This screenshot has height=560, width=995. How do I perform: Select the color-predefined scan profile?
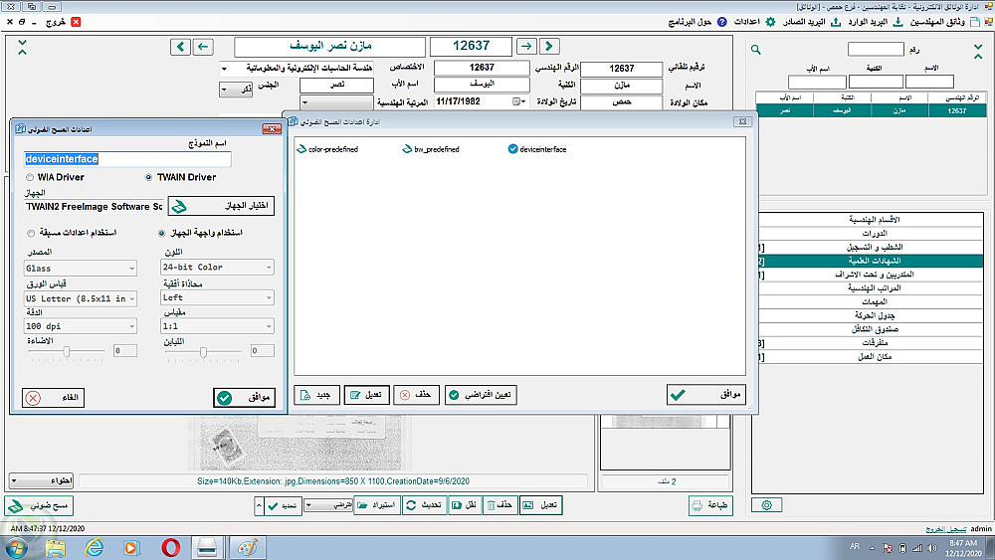327,149
